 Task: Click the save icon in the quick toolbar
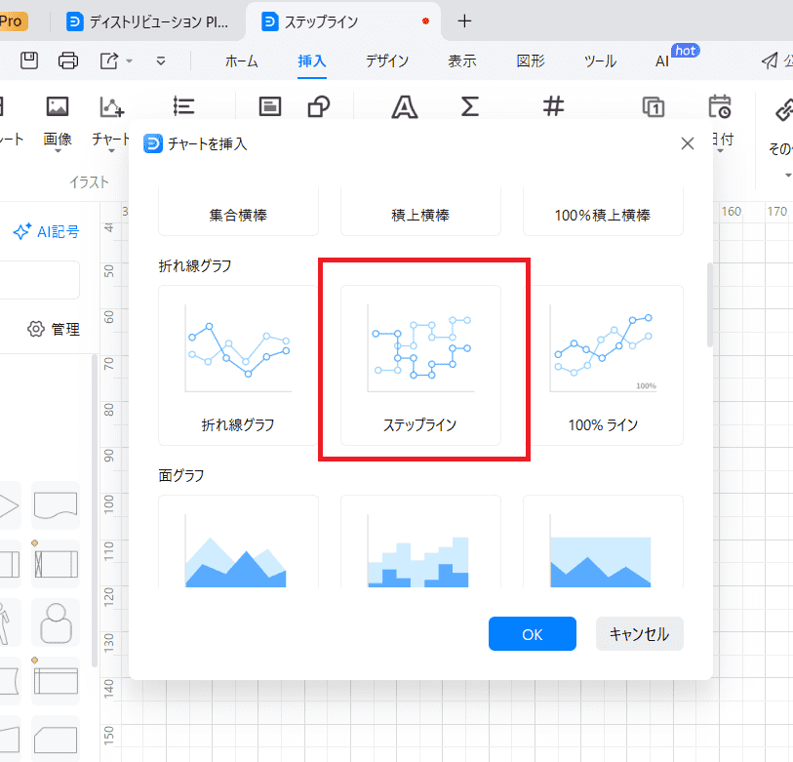pos(29,60)
